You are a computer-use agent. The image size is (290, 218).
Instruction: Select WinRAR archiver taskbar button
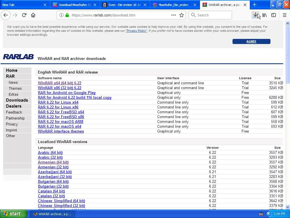(x=52, y=214)
